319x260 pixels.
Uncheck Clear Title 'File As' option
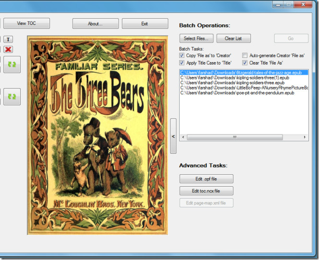pyautogui.click(x=245, y=63)
